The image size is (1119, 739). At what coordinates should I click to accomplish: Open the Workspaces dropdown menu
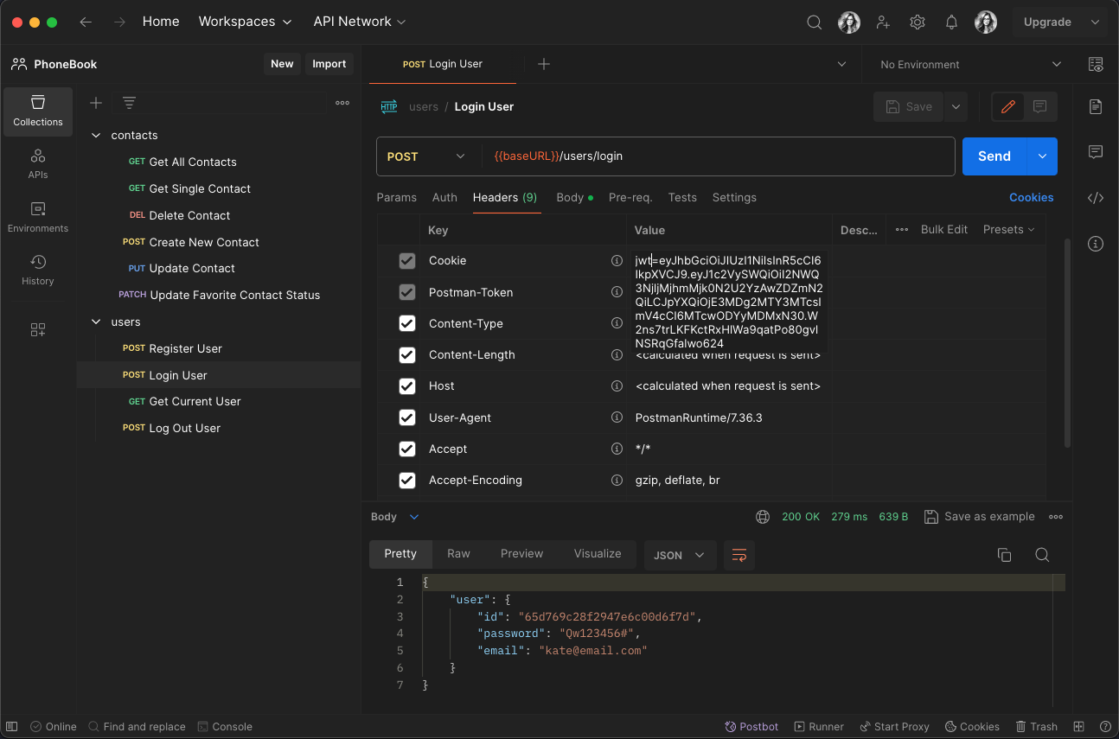point(246,22)
